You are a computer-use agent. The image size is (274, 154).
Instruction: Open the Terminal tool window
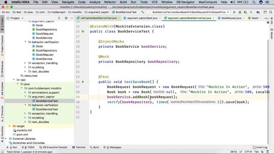79,147
